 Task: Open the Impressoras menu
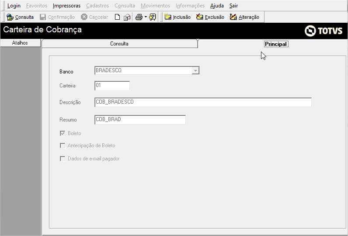[66, 6]
